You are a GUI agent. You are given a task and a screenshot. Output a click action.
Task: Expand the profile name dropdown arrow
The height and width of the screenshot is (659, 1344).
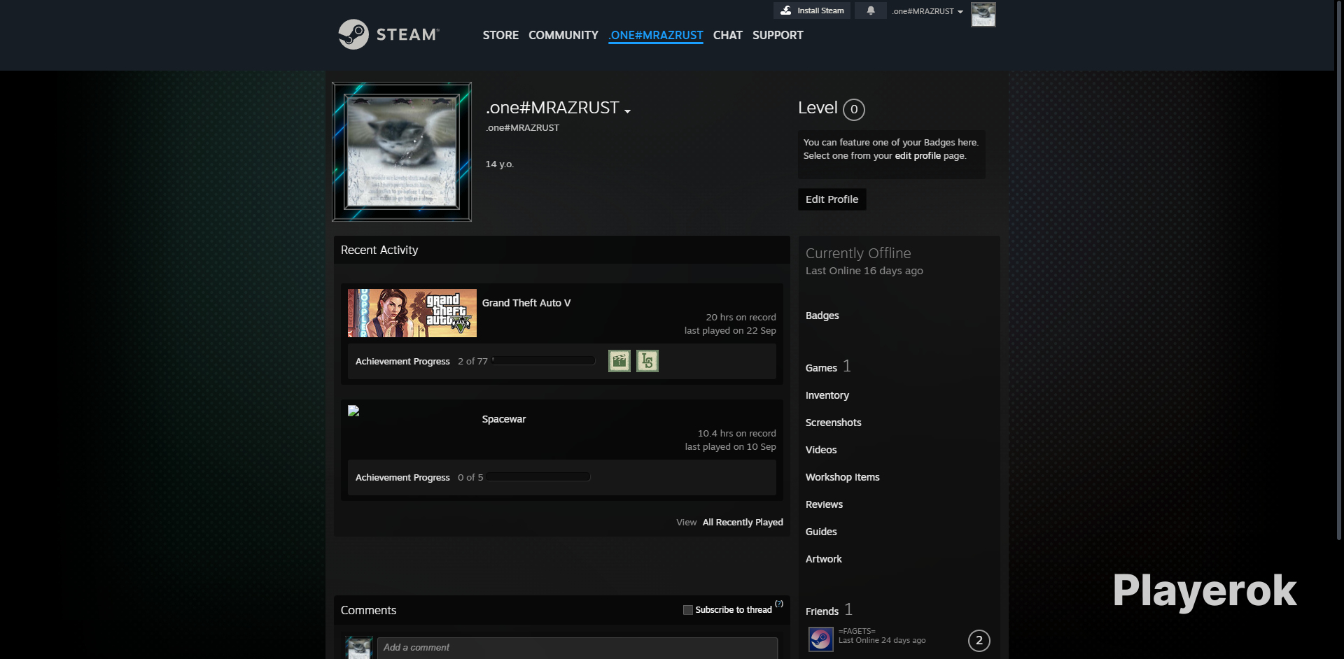pyautogui.click(x=628, y=111)
